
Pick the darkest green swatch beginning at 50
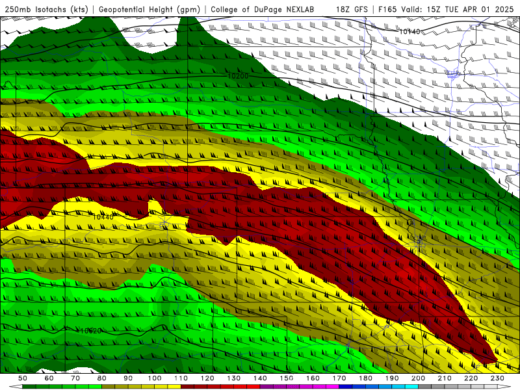click(29, 387)
